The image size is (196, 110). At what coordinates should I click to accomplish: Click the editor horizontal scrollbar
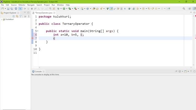(115, 67)
